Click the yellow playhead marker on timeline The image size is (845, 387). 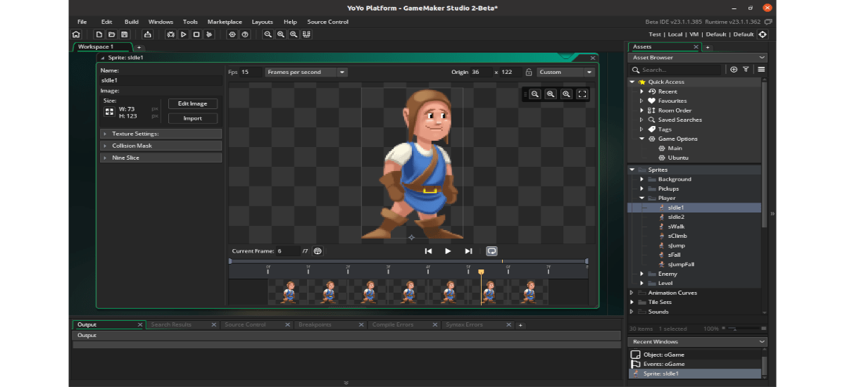tap(481, 272)
